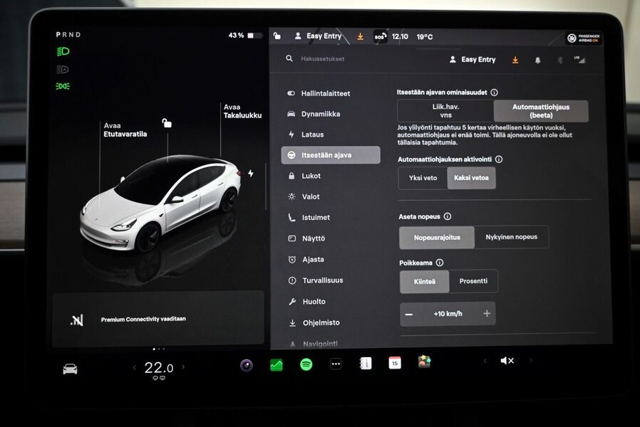
Task: Tap the SOS icon
Action: click(x=380, y=37)
